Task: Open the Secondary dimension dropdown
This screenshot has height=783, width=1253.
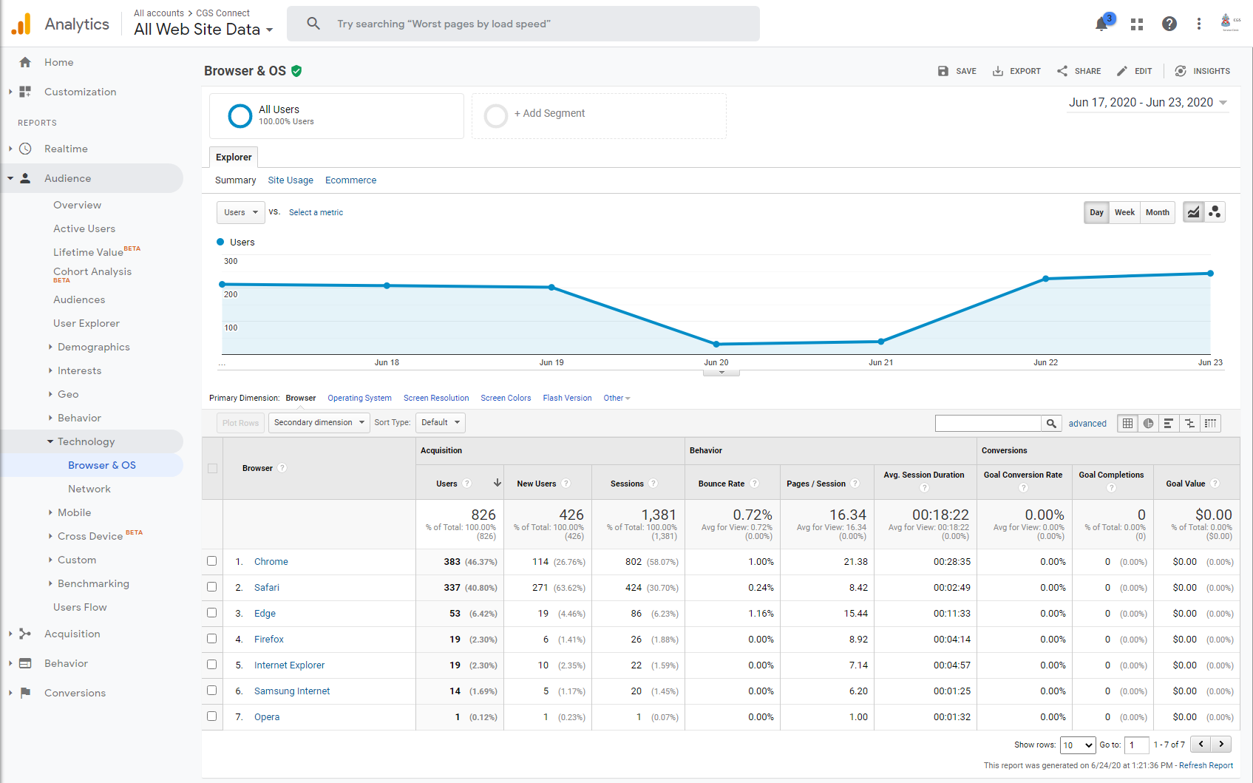Action: click(319, 423)
